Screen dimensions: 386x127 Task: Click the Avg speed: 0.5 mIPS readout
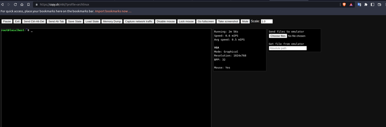(x=229, y=40)
